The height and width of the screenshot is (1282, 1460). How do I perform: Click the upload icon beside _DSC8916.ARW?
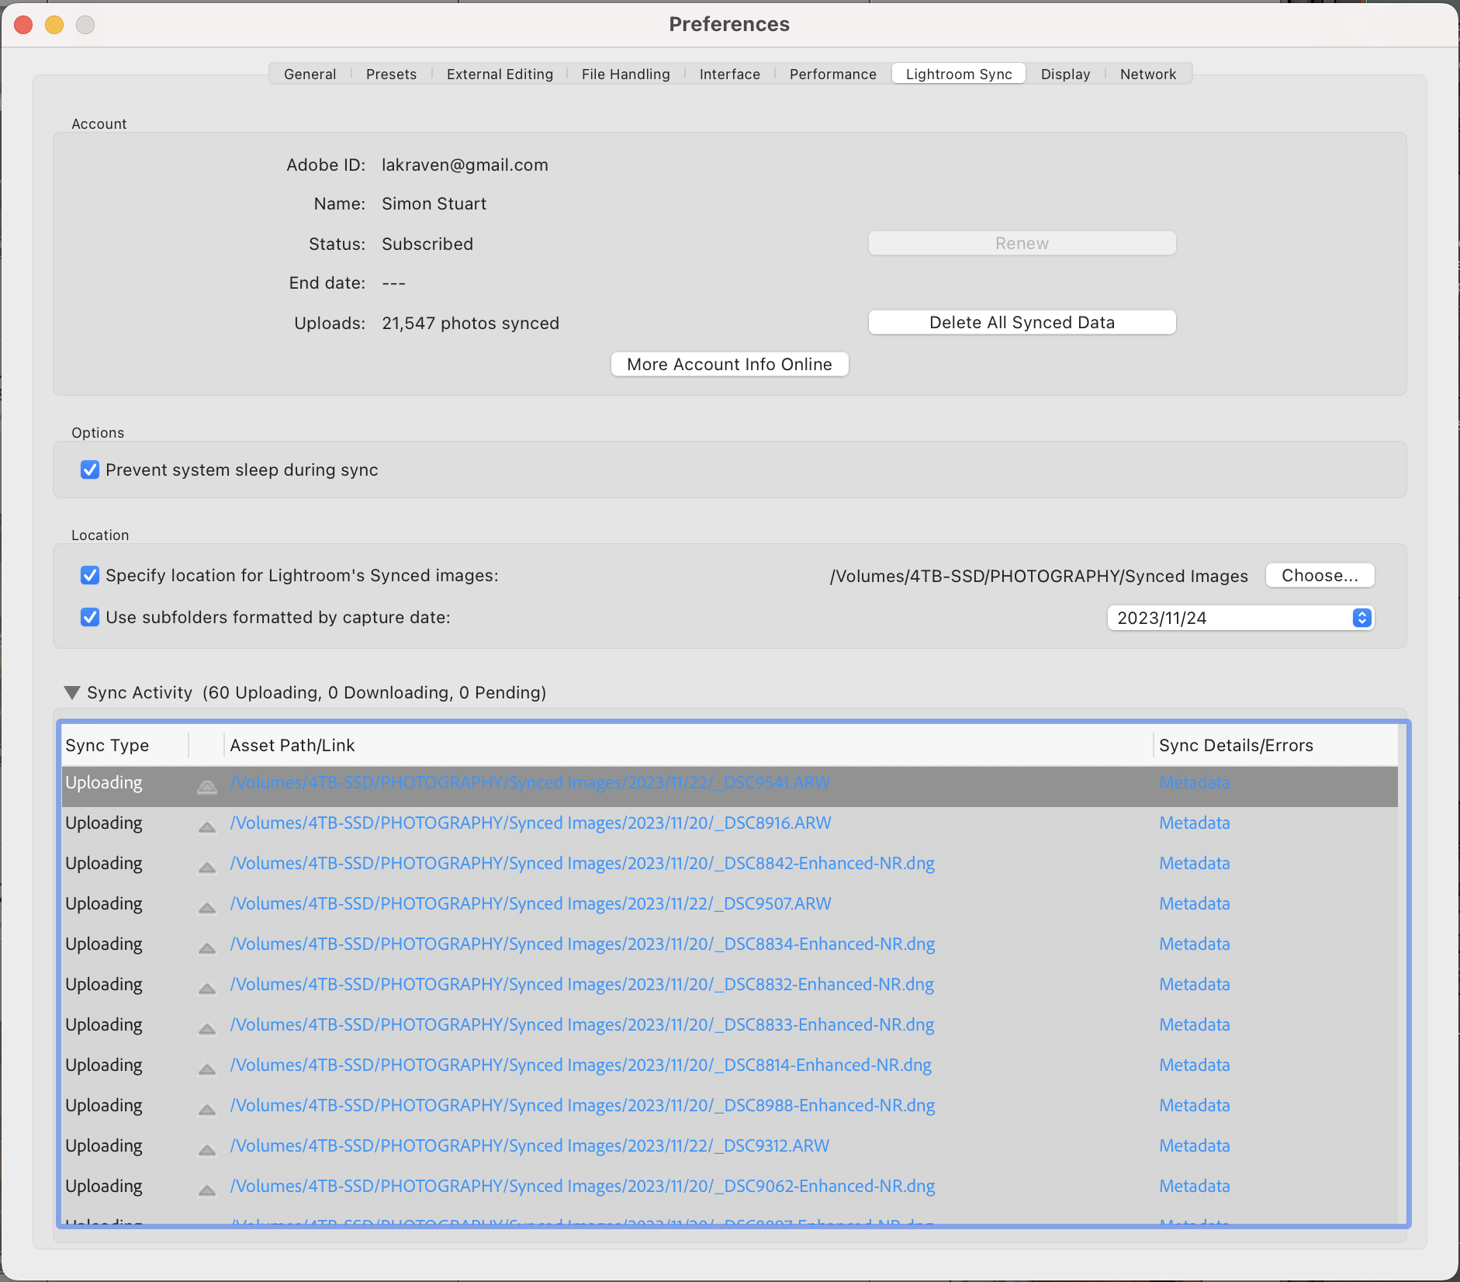coord(207,827)
